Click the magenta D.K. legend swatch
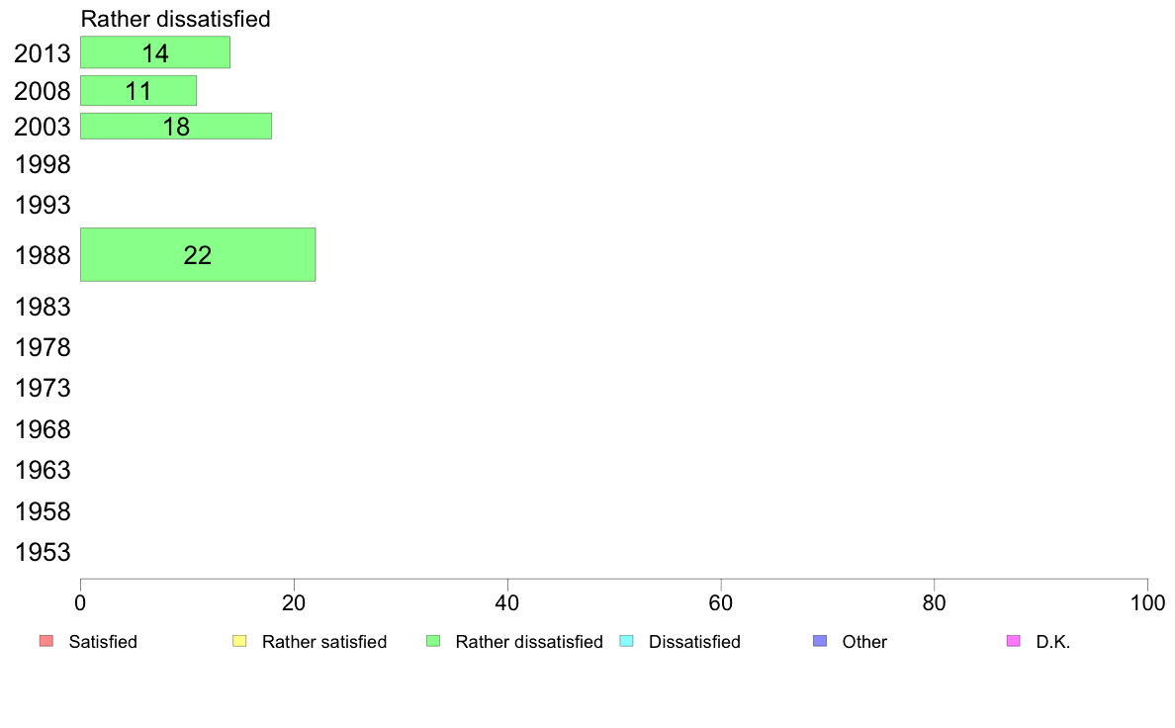The height and width of the screenshot is (728, 1175). tap(1013, 641)
